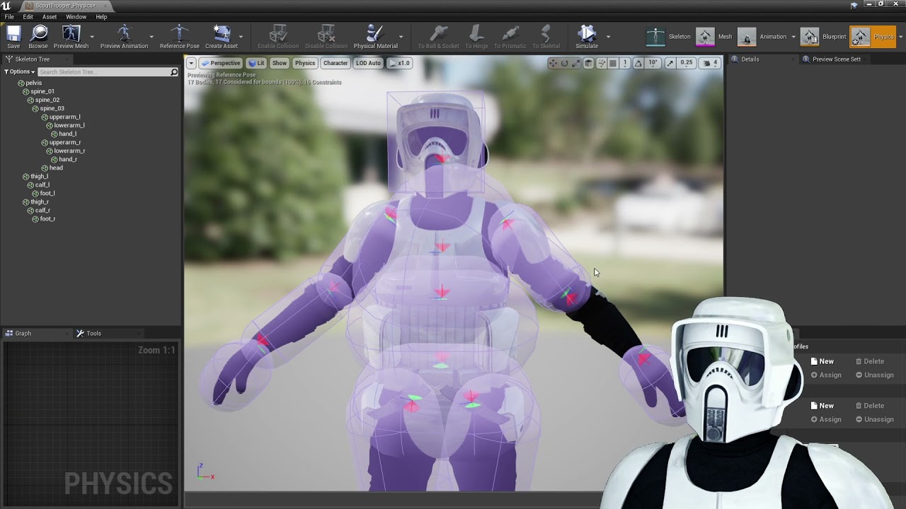Open the Help menu
This screenshot has width=906, height=509.
point(101,17)
